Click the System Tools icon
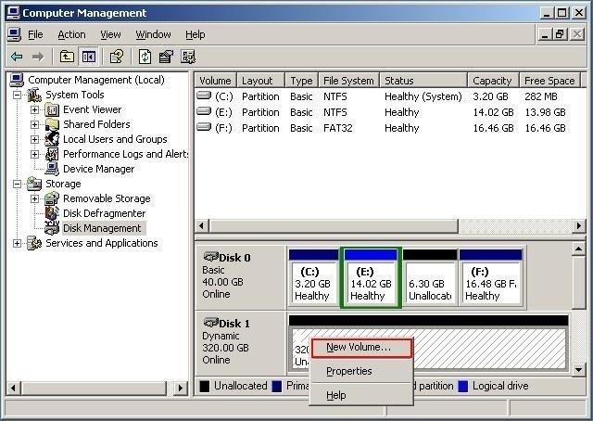 click(34, 95)
